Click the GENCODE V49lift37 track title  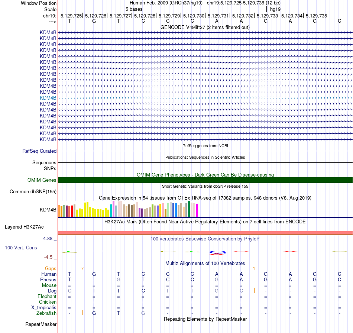coord(205,27)
